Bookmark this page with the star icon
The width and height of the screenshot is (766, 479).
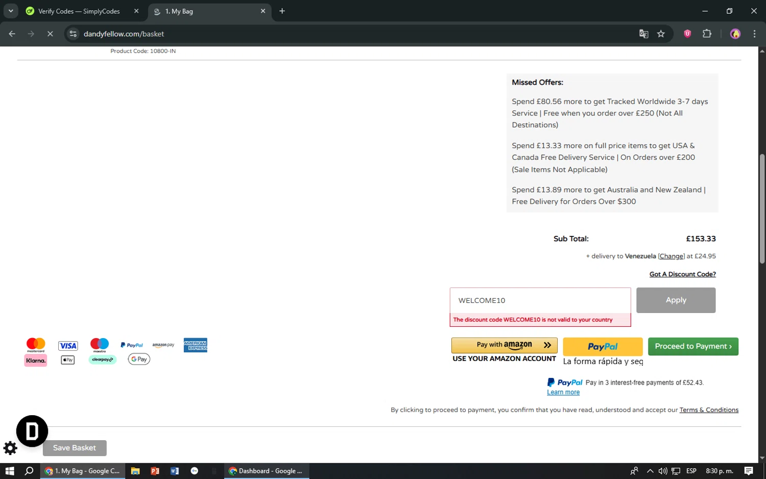click(661, 34)
